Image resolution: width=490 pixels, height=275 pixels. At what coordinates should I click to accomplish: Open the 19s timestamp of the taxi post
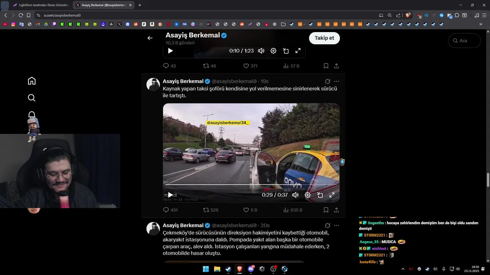click(x=265, y=81)
